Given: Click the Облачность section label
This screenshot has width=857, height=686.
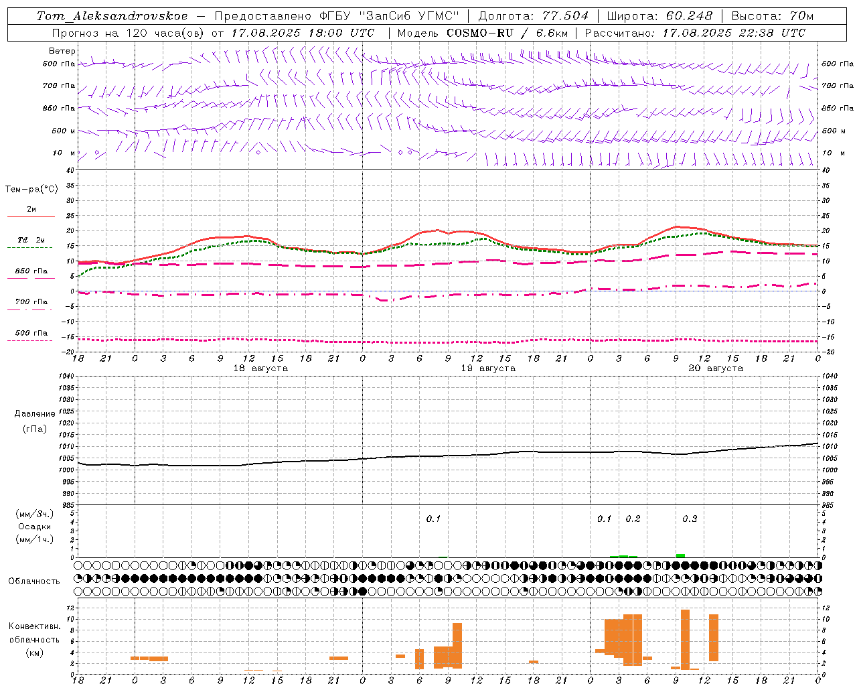Looking at the screenshot, I should click(x=34, y=581).
